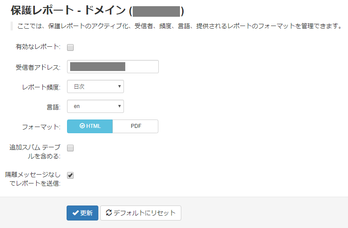Open the レポート頻度 dropdown showing 日次
The image size is (348, 228).
95,86
